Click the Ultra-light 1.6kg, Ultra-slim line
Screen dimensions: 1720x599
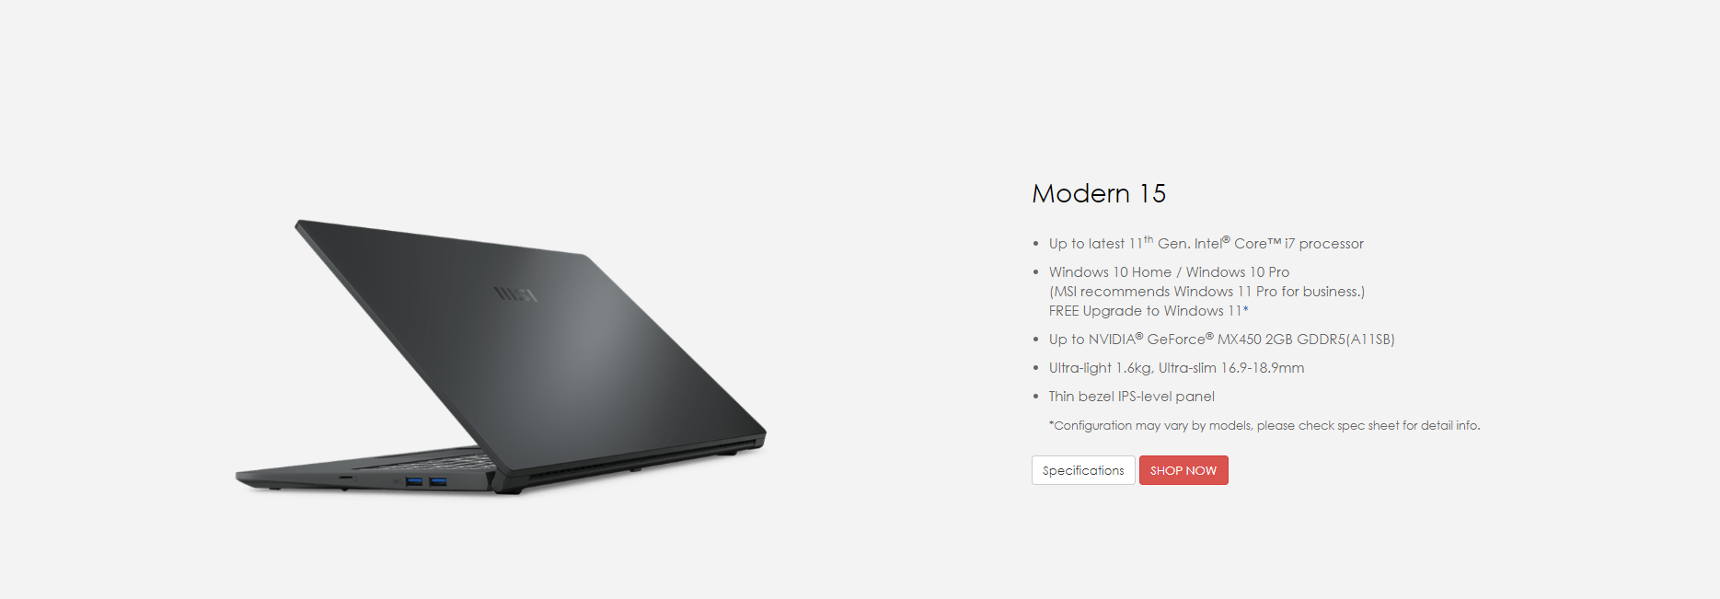pyautogui.click(x=1176, y=368)
